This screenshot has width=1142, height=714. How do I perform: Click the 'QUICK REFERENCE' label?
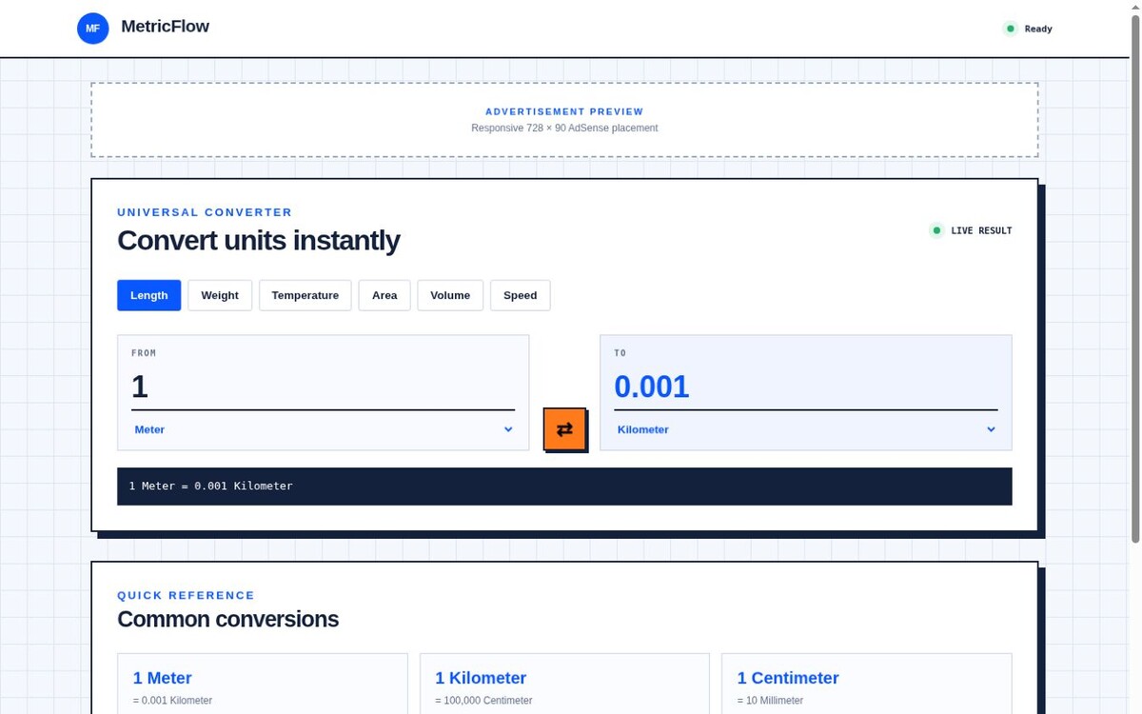186,595
